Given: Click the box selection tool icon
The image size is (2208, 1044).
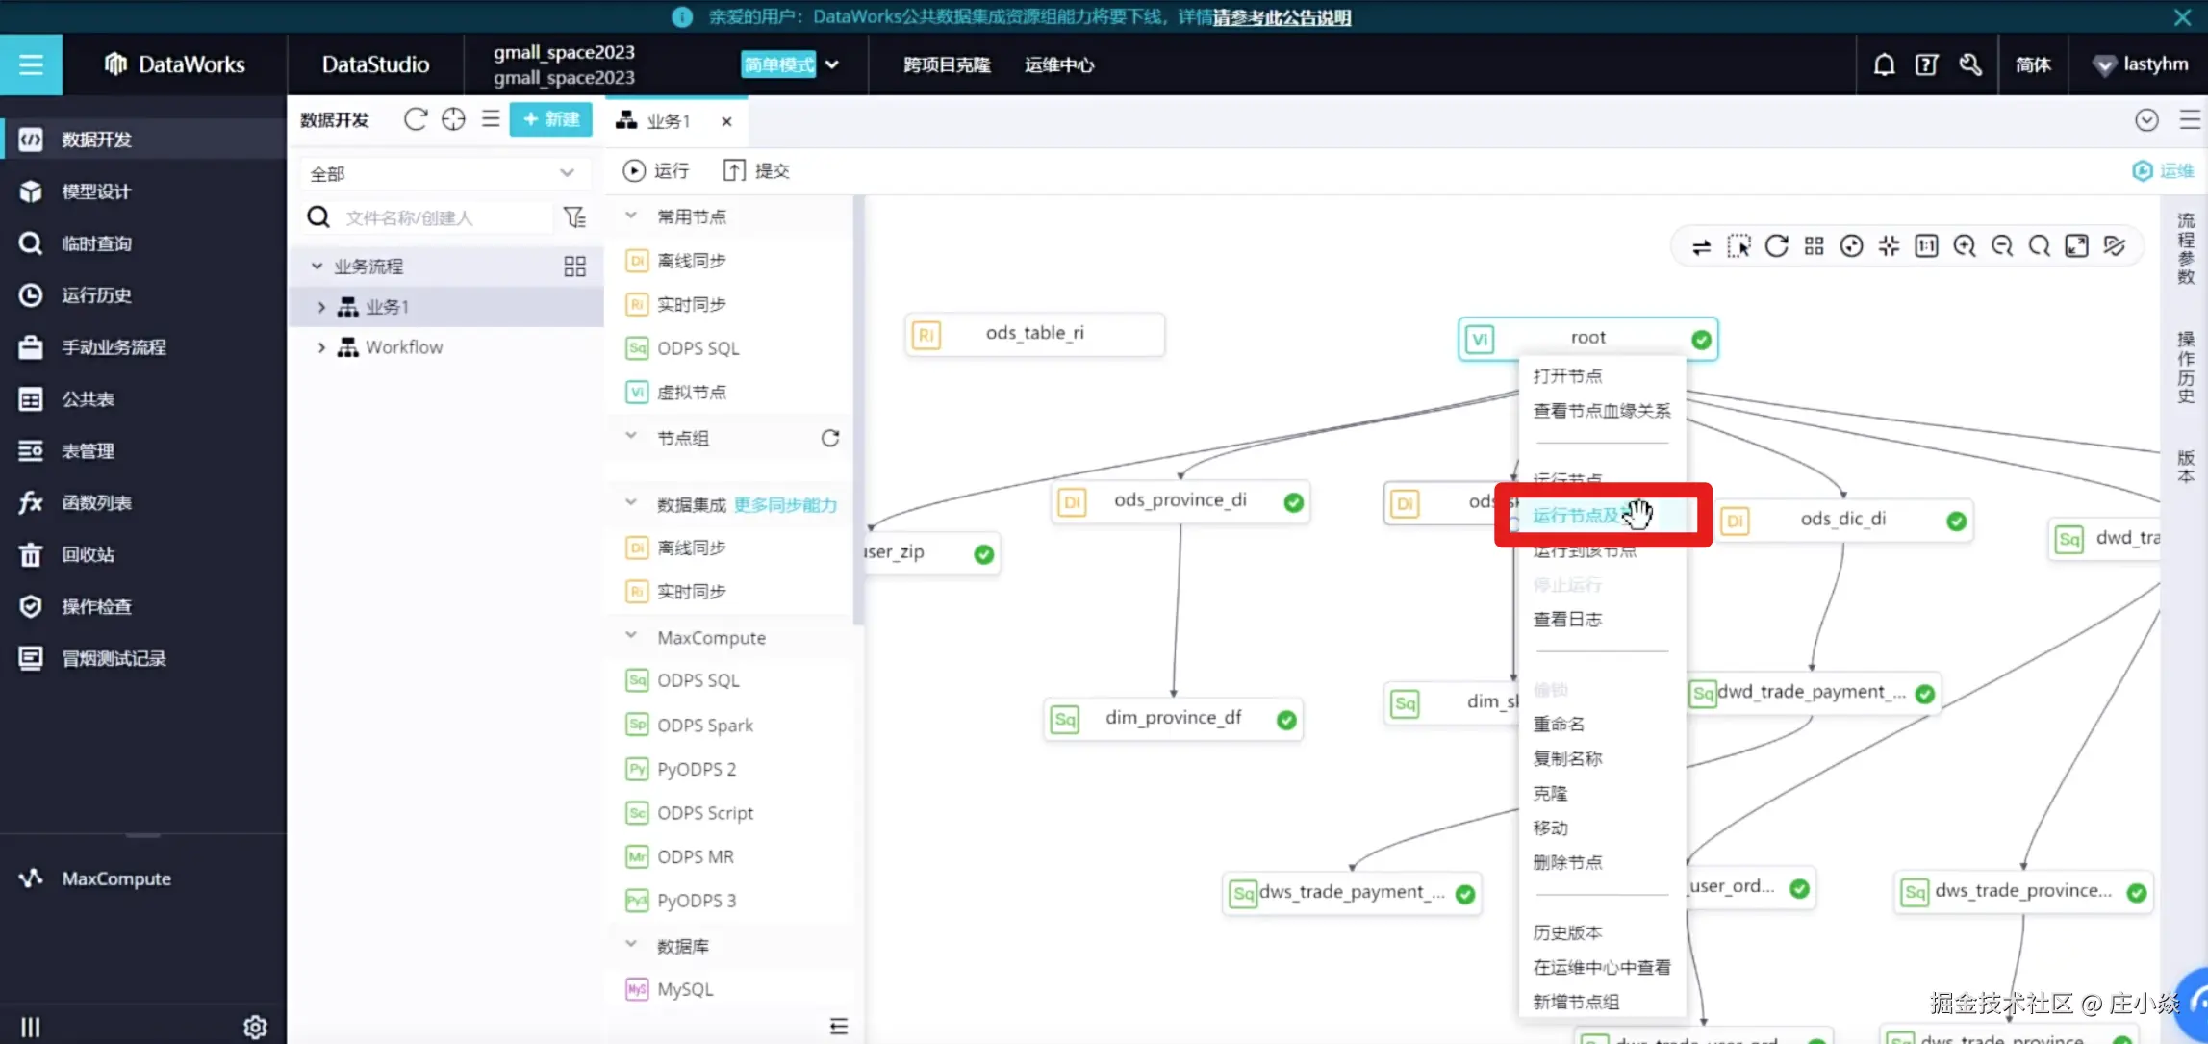Looking at the screenshot, I should 1738,246.
